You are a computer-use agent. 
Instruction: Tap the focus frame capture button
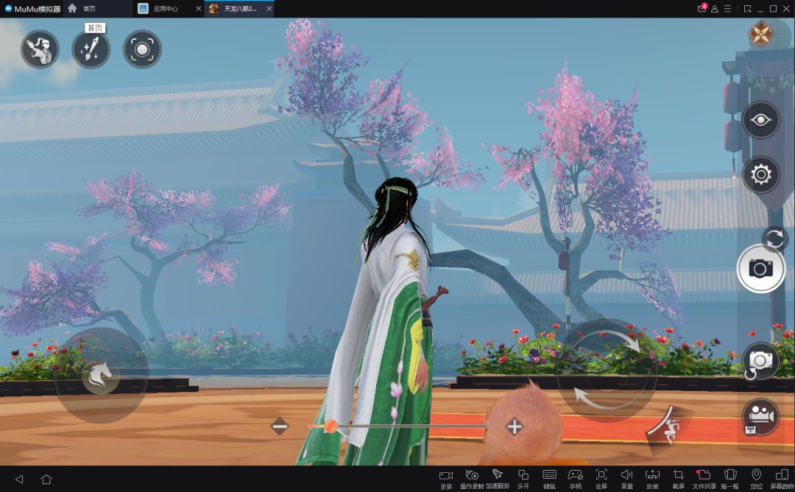[x=143, y=49]
